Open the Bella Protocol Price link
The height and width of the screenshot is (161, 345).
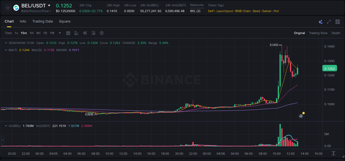pyautogui.click(x=36, y=11)
